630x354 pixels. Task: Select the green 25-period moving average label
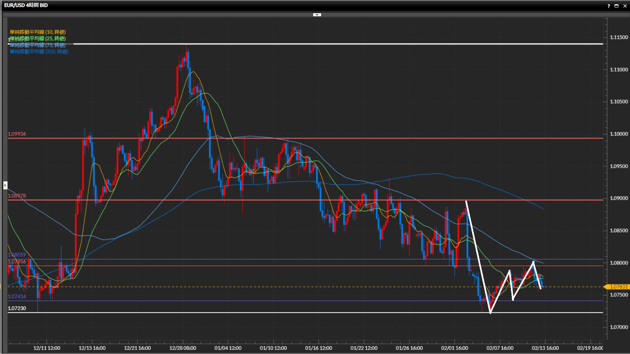(38, 38)
